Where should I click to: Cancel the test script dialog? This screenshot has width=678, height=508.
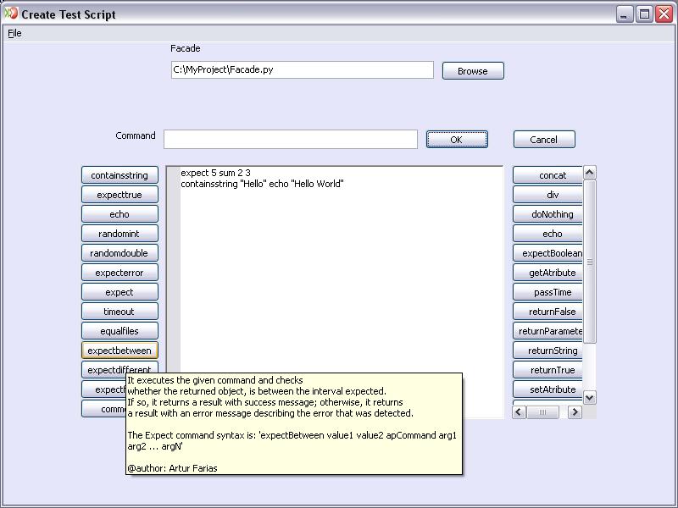tap(543, 140)
